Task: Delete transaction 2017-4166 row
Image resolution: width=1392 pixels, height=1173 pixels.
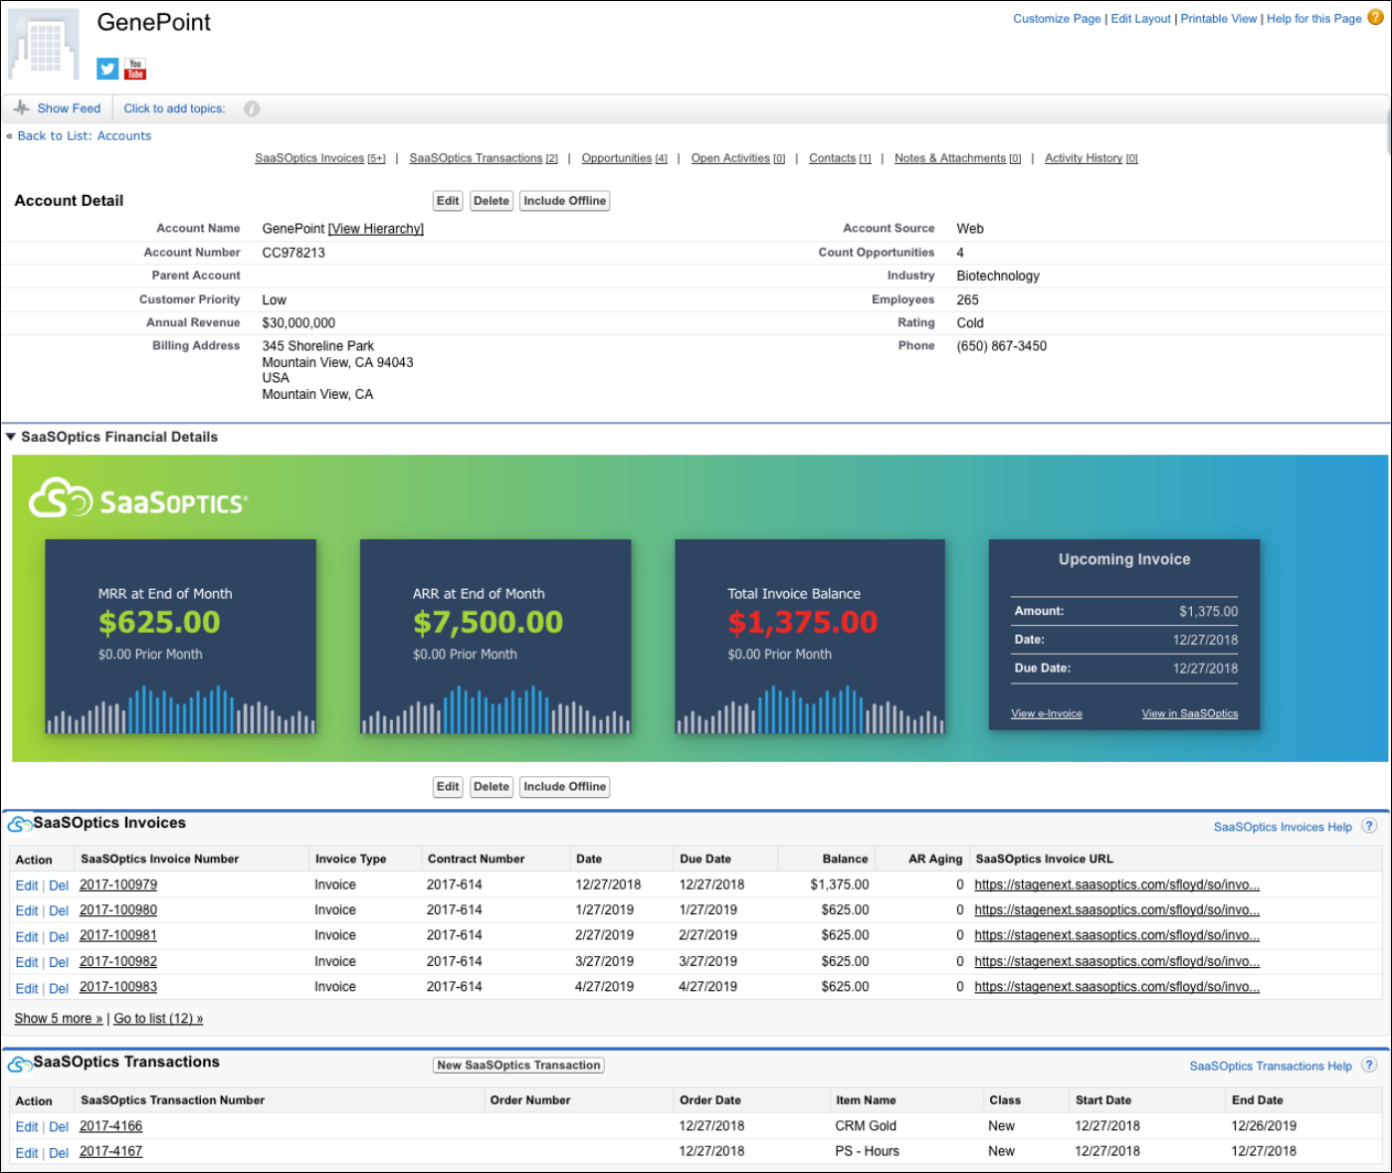Action: (x=59, y=1127)
